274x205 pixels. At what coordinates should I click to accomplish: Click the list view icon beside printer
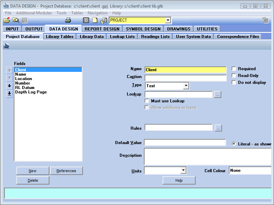(86, 20)
